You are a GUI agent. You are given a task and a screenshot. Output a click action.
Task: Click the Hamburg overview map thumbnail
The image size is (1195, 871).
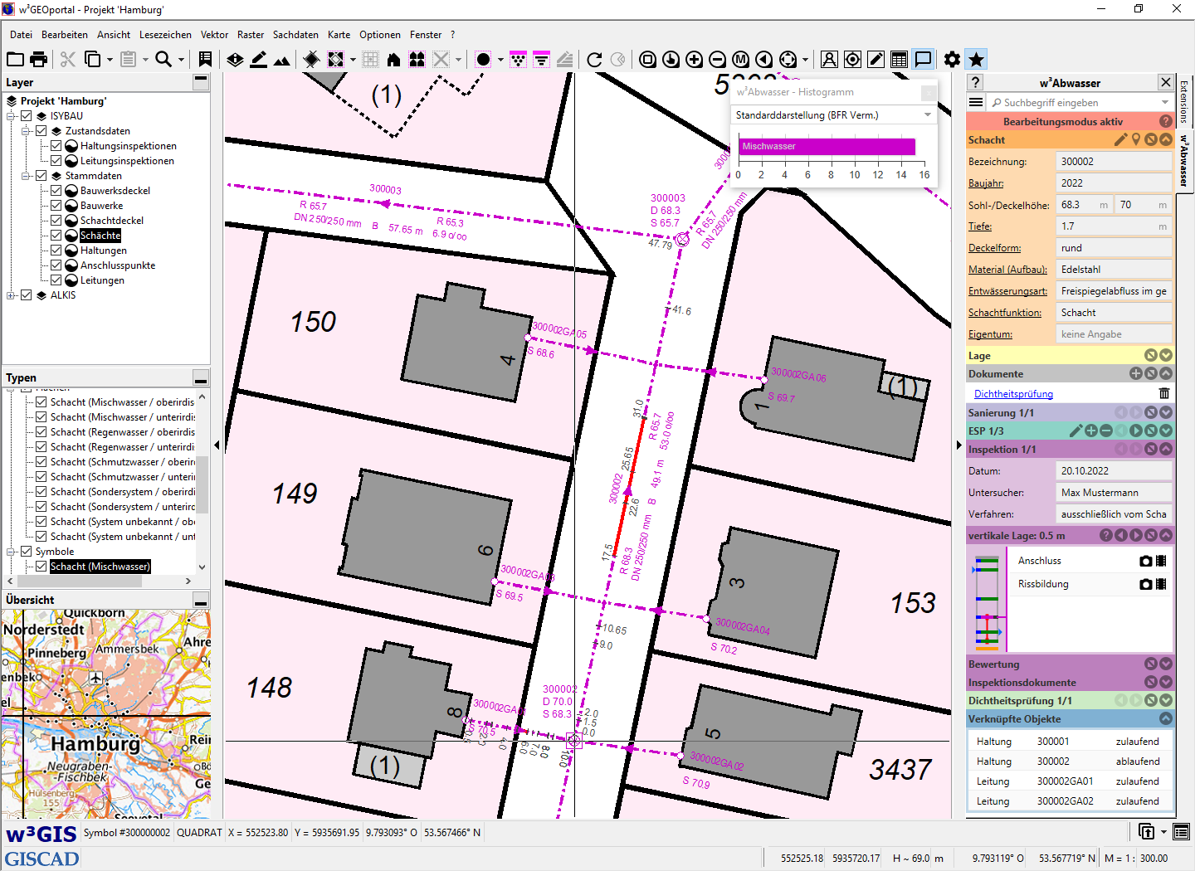(x=105, y=714)
